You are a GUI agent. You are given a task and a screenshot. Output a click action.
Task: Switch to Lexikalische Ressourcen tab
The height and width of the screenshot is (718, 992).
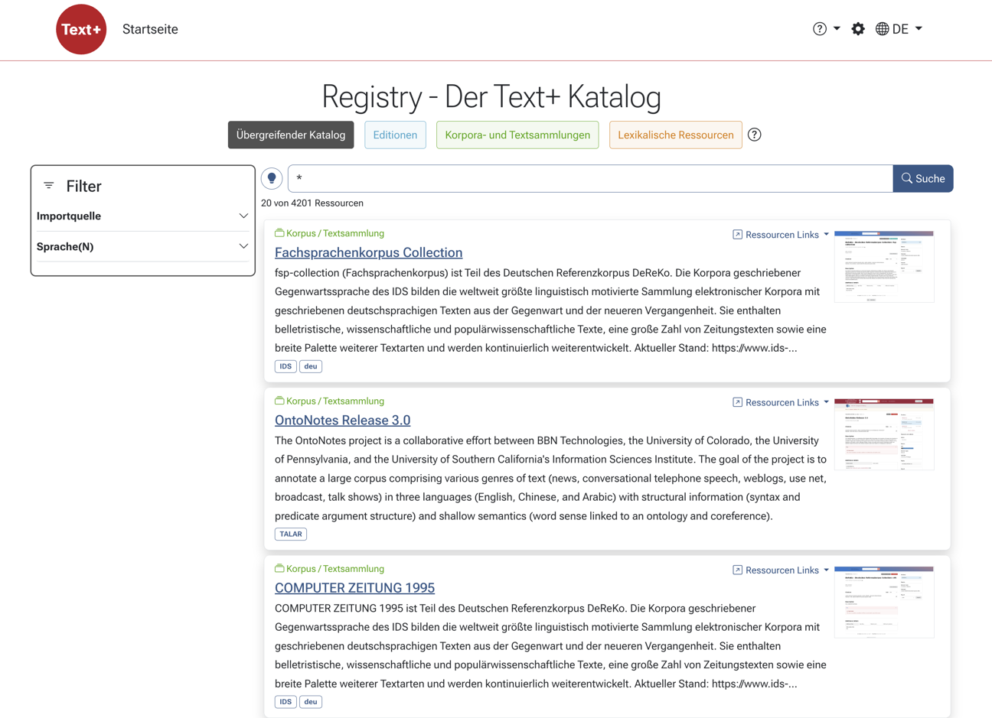click(x=676, y=135)
